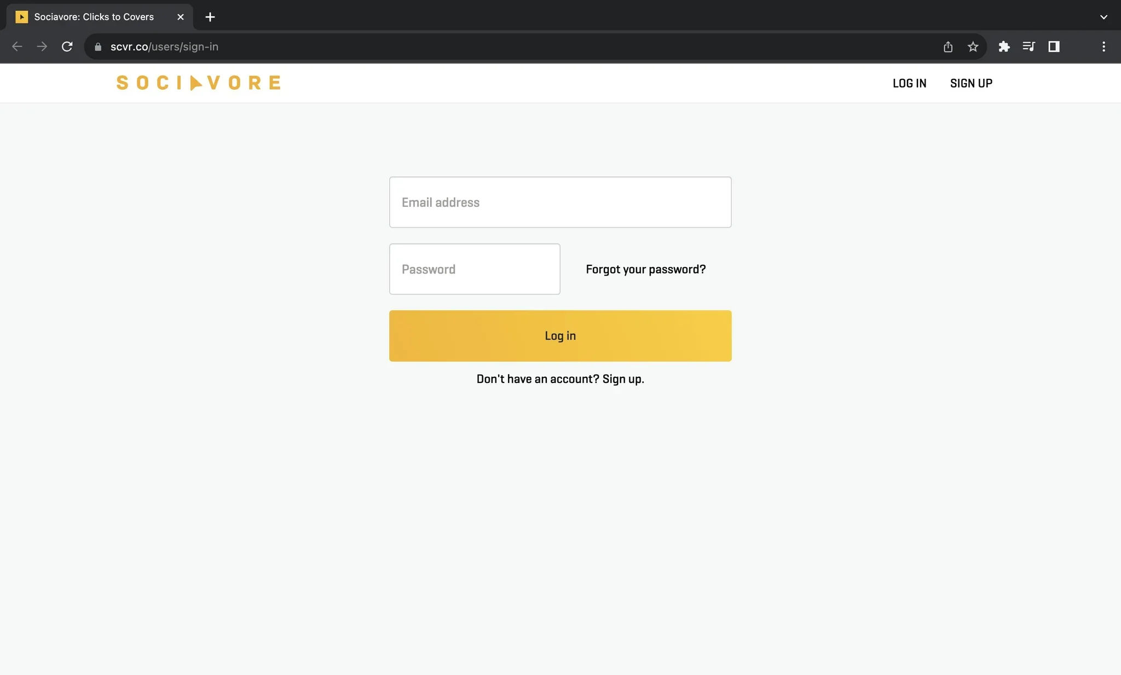The image size is (1121, 675).
Task: Follow the Sign up link below the form
Action: click(623, 379)
